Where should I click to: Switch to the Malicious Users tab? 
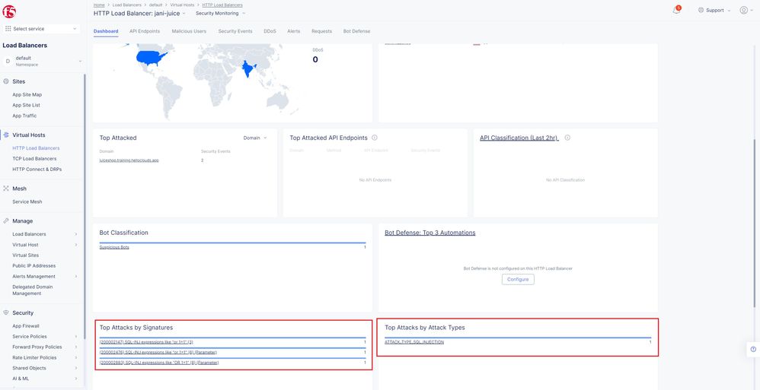click(189, 31)
